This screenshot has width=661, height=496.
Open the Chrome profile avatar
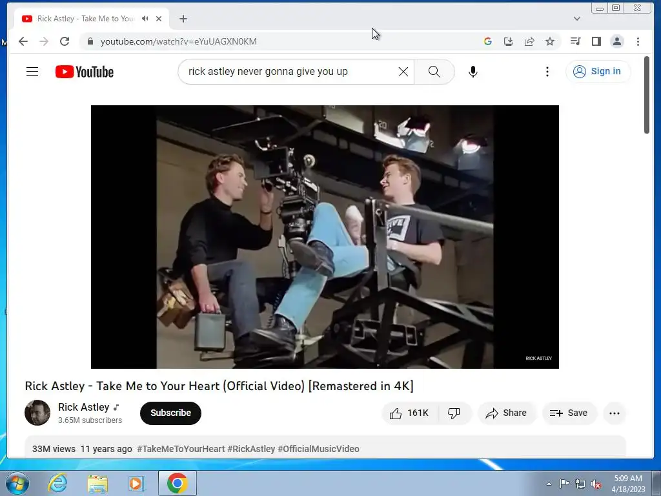[617, 41]
